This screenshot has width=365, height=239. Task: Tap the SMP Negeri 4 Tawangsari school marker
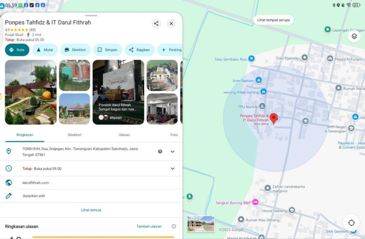(351, 128)
